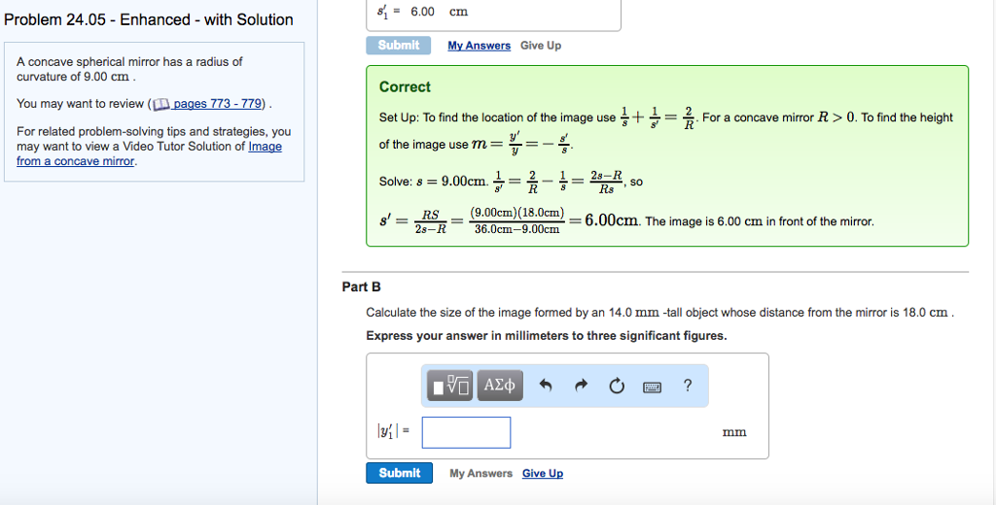Click the Part B heading
This screenshot has width=996, height=505.
point(362,286)
